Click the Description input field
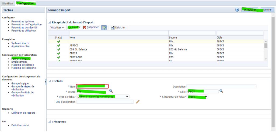 coord(221,86)
